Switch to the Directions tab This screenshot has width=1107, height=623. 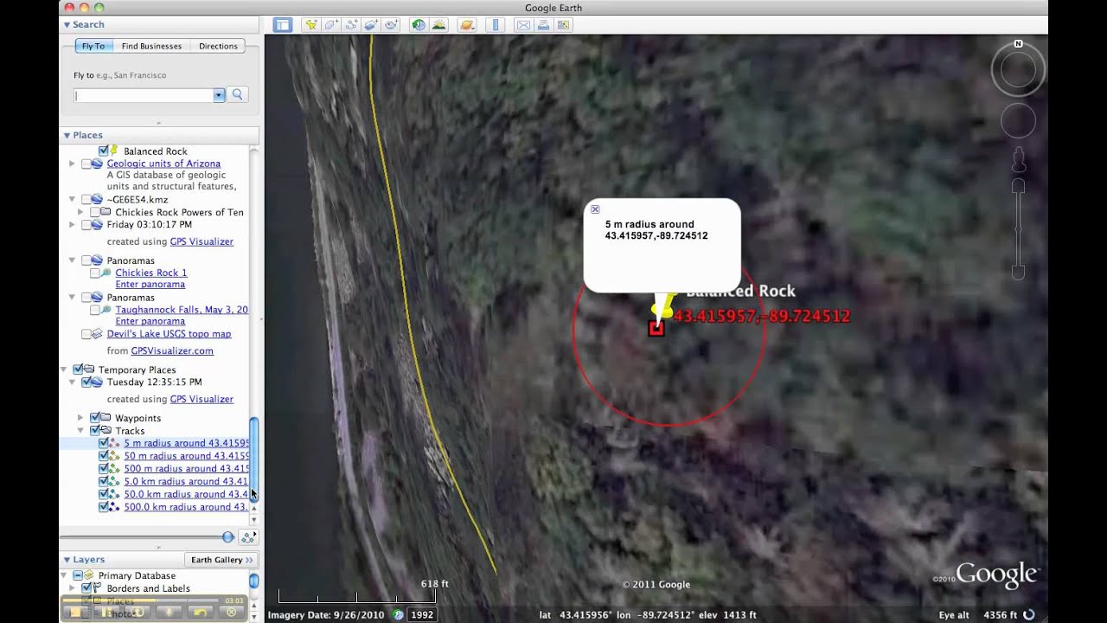point(218,46)
